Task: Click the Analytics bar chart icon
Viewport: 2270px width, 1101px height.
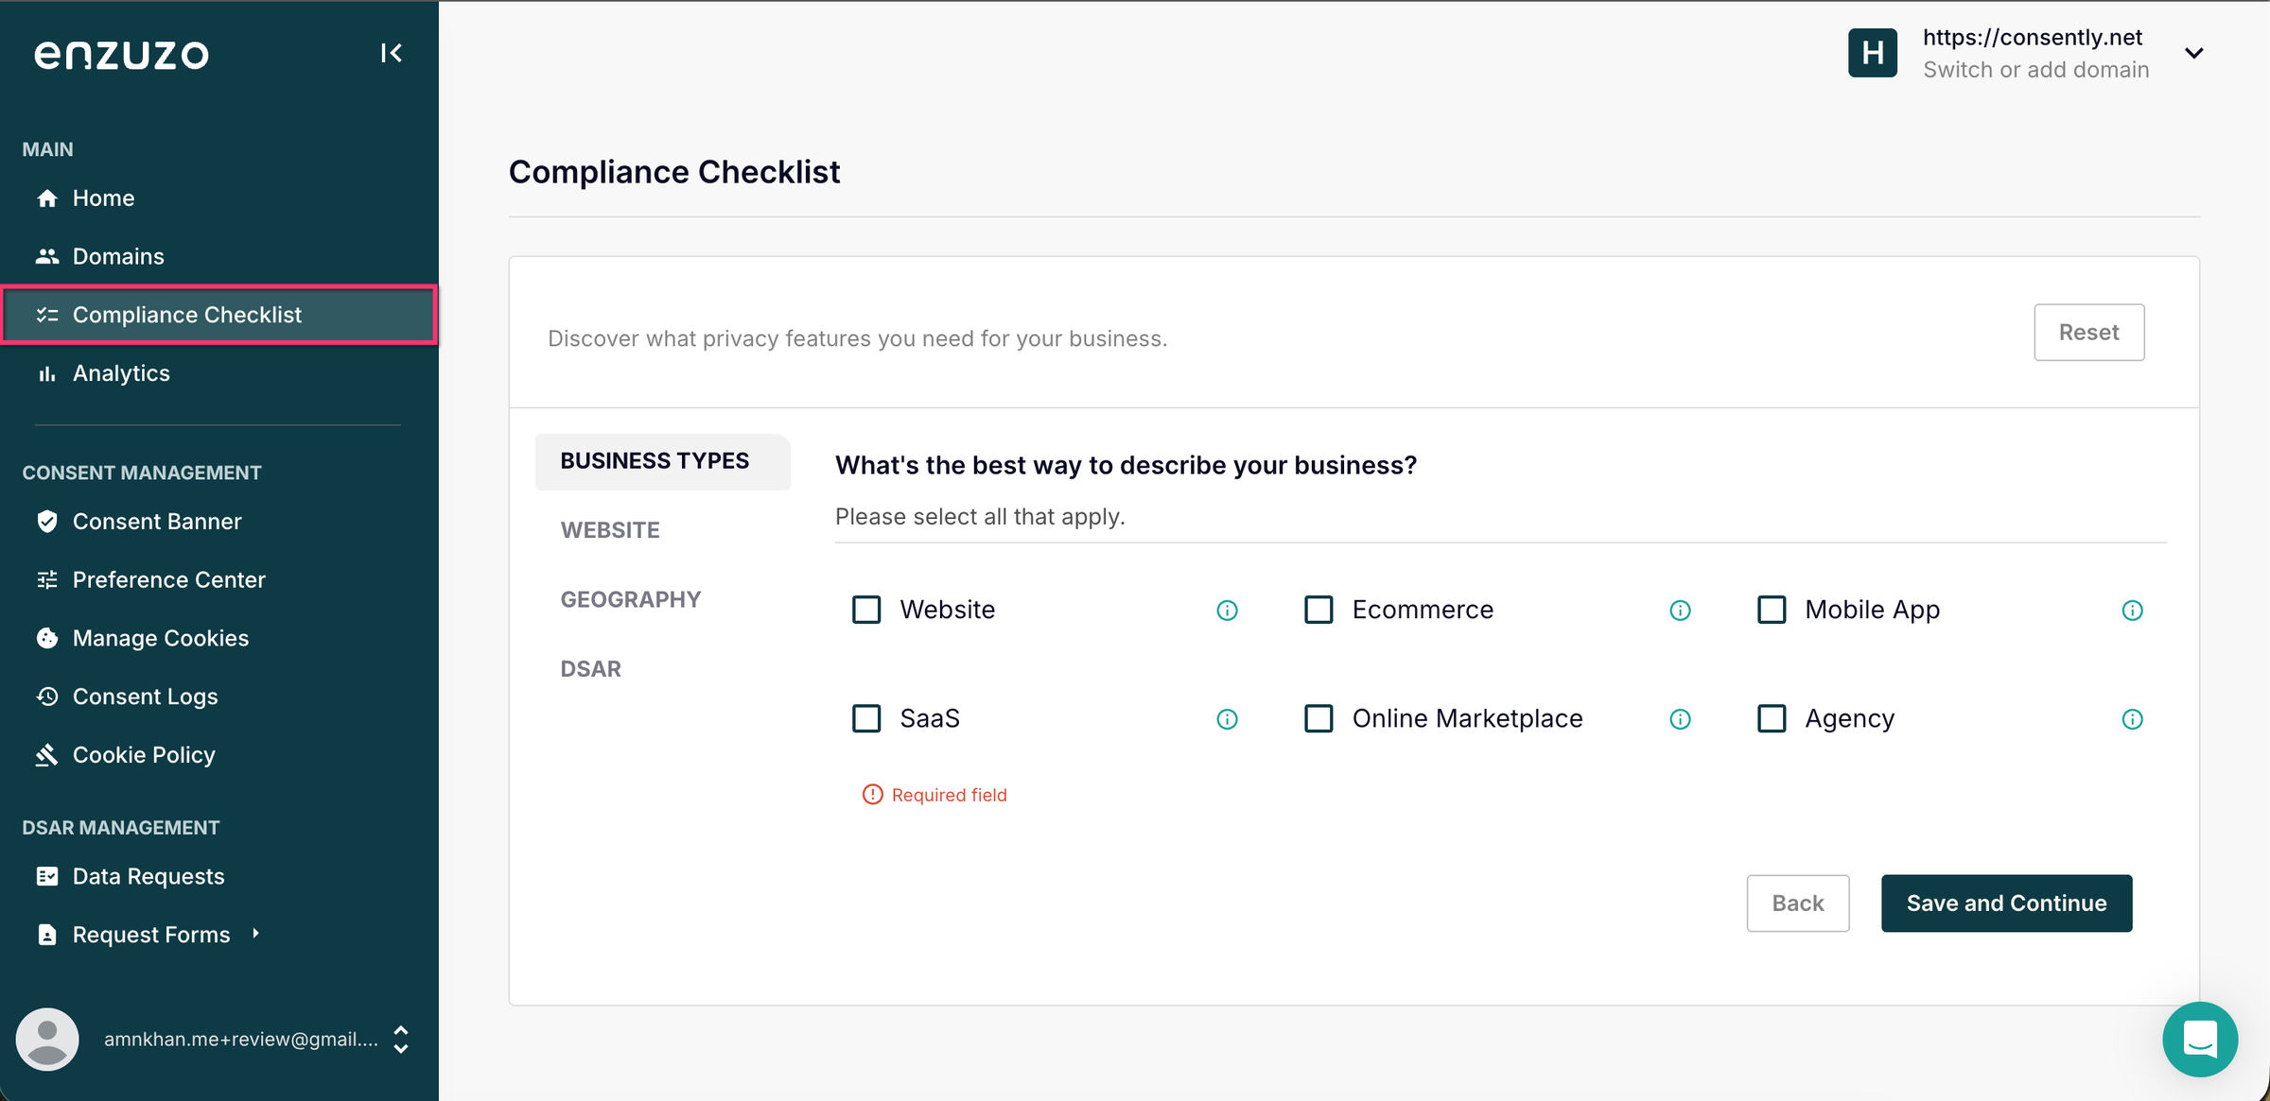Action: pos(47,373)
